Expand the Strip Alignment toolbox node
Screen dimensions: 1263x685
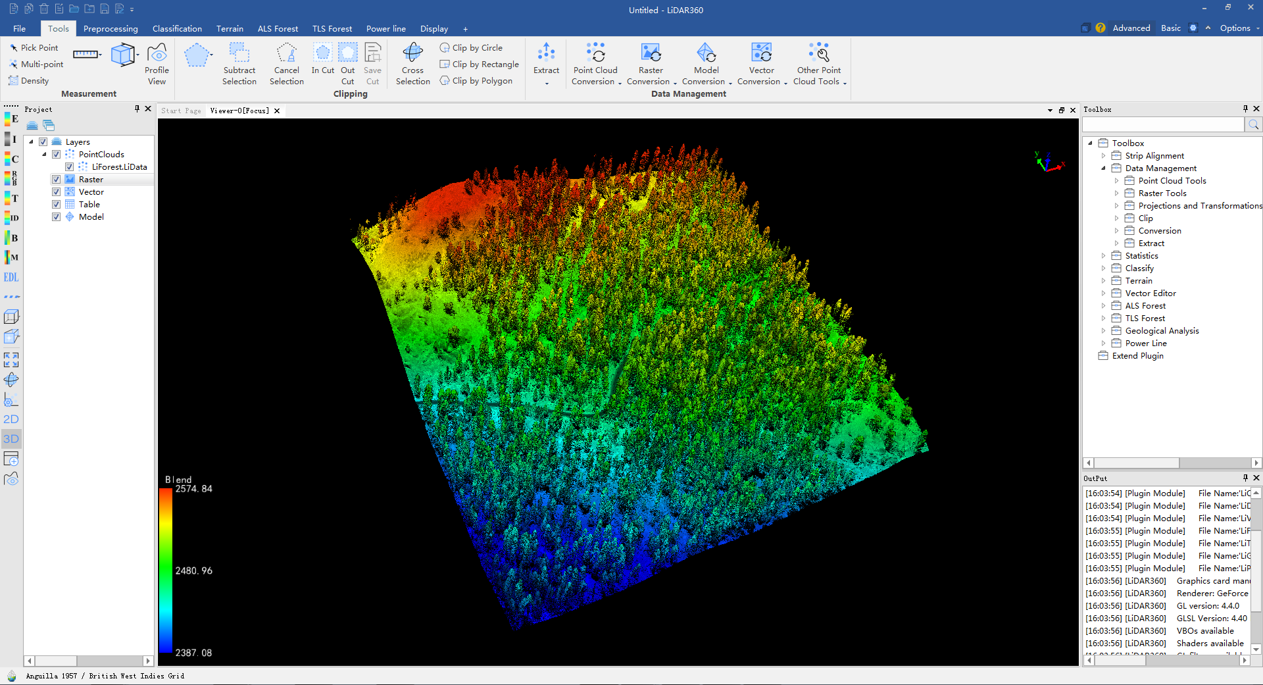click(1103, 156)
